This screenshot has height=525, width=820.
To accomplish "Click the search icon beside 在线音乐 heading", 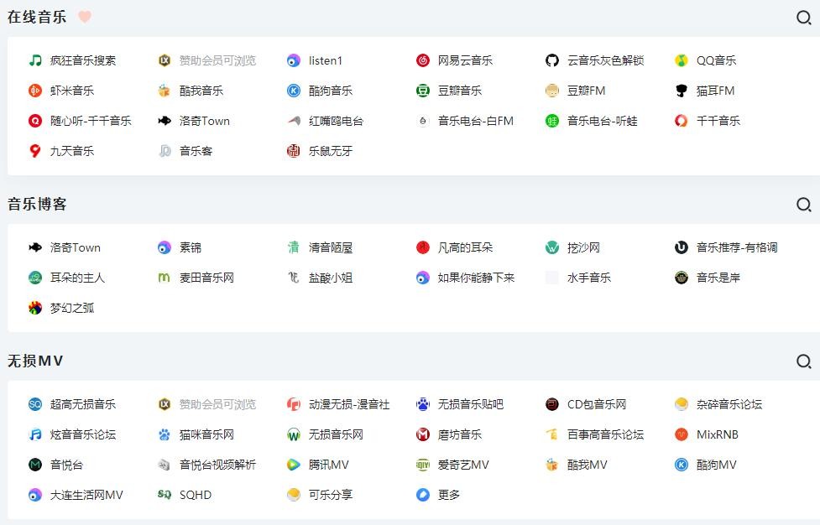I will [x=803, y=18].
